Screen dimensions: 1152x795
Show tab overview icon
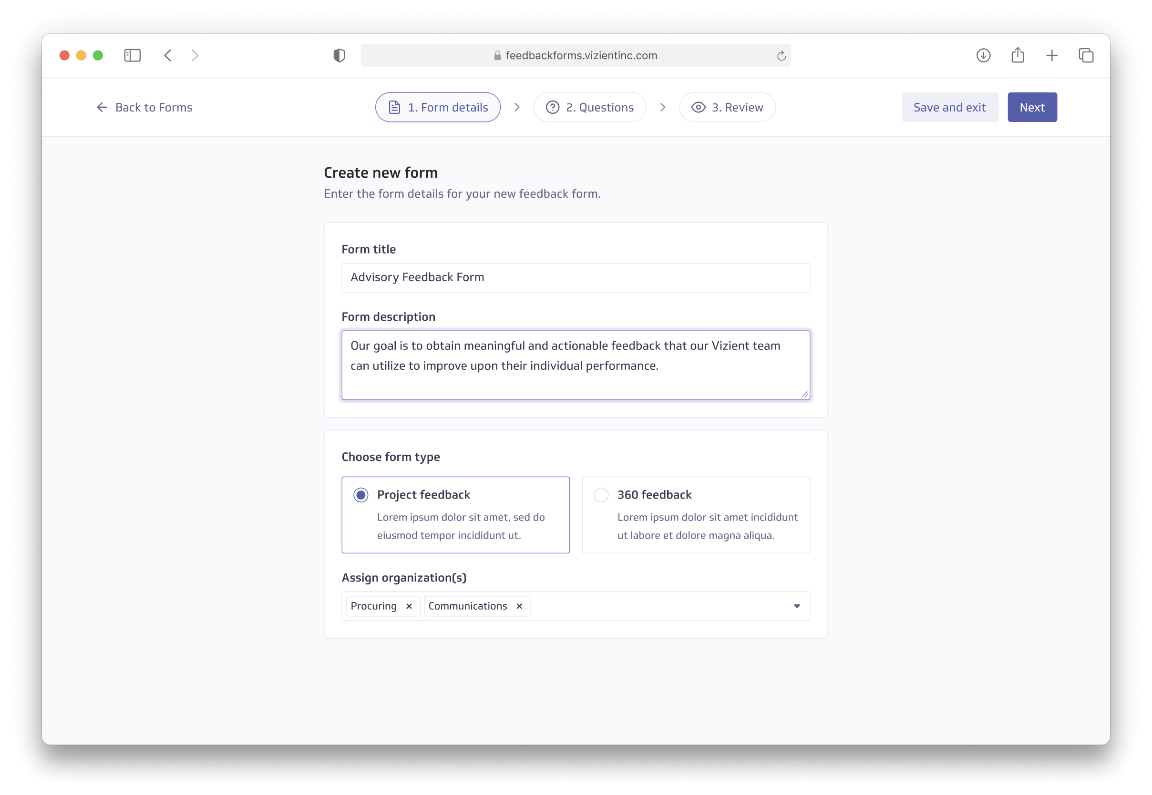pyautogui.click(x=1086, y=55)
